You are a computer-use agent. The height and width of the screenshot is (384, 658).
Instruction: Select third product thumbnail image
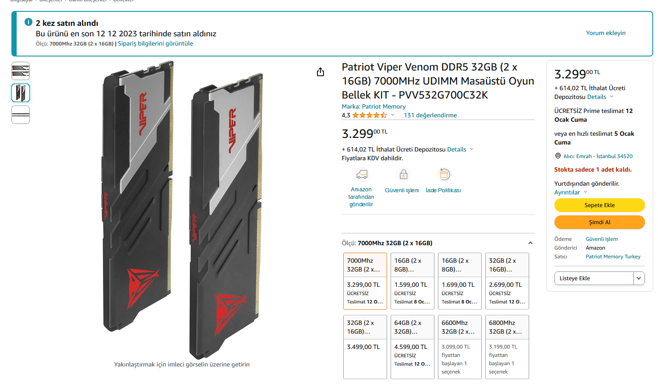click(21, 115)
